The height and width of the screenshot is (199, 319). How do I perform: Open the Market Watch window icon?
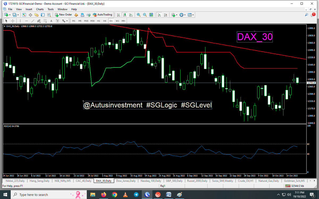[24, 15]
